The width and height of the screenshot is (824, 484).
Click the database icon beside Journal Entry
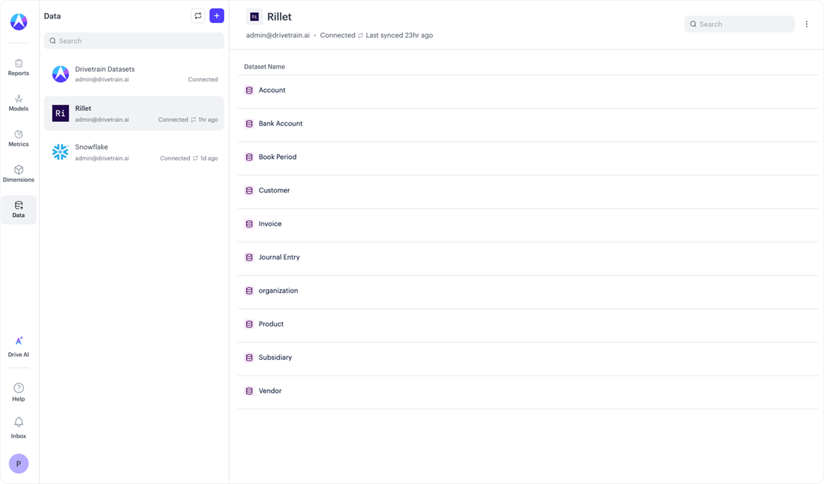249,257
